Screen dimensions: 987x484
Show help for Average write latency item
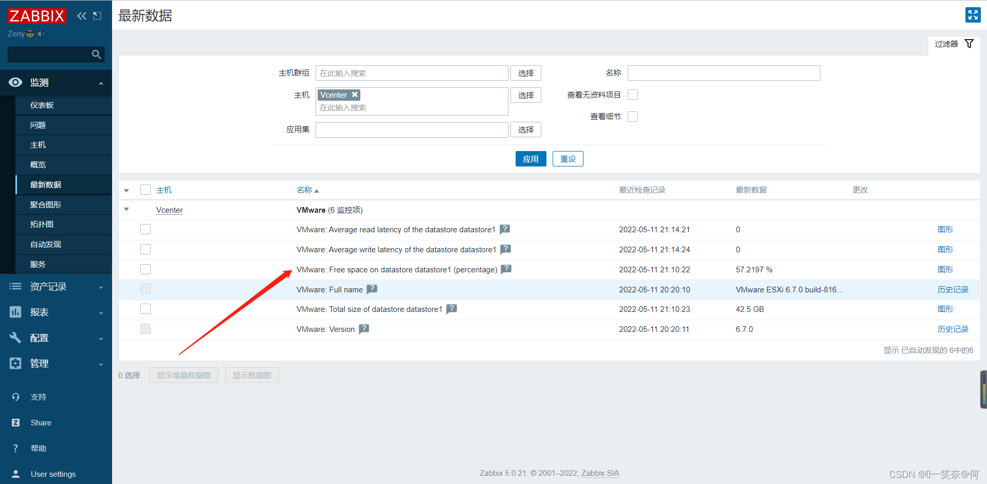(506, 249)
